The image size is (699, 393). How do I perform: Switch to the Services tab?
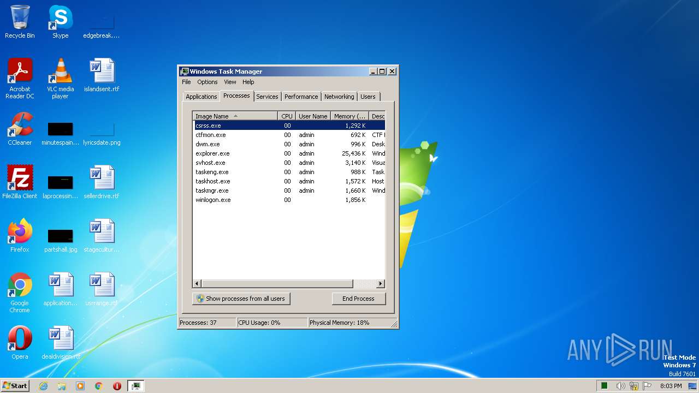click(267, 97)
